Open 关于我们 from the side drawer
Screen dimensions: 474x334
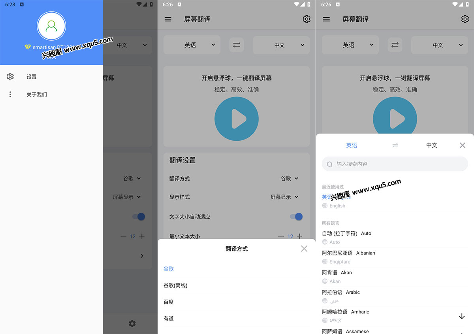click(x=36, y=94)
